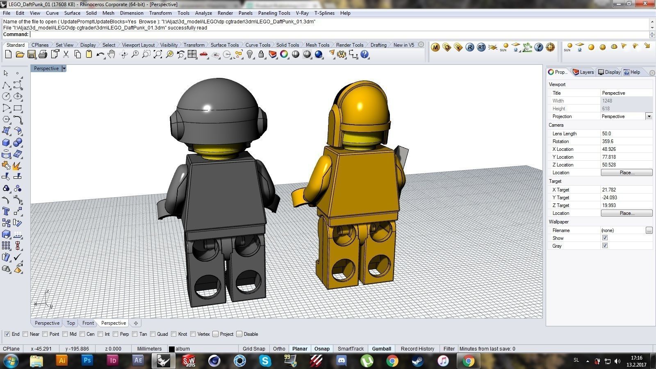Click the Help question mark toolbar icon

364,54
